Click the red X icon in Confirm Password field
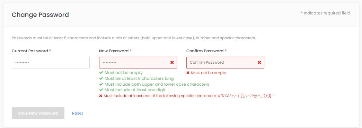The image size is (362, 128). point(259,62)
